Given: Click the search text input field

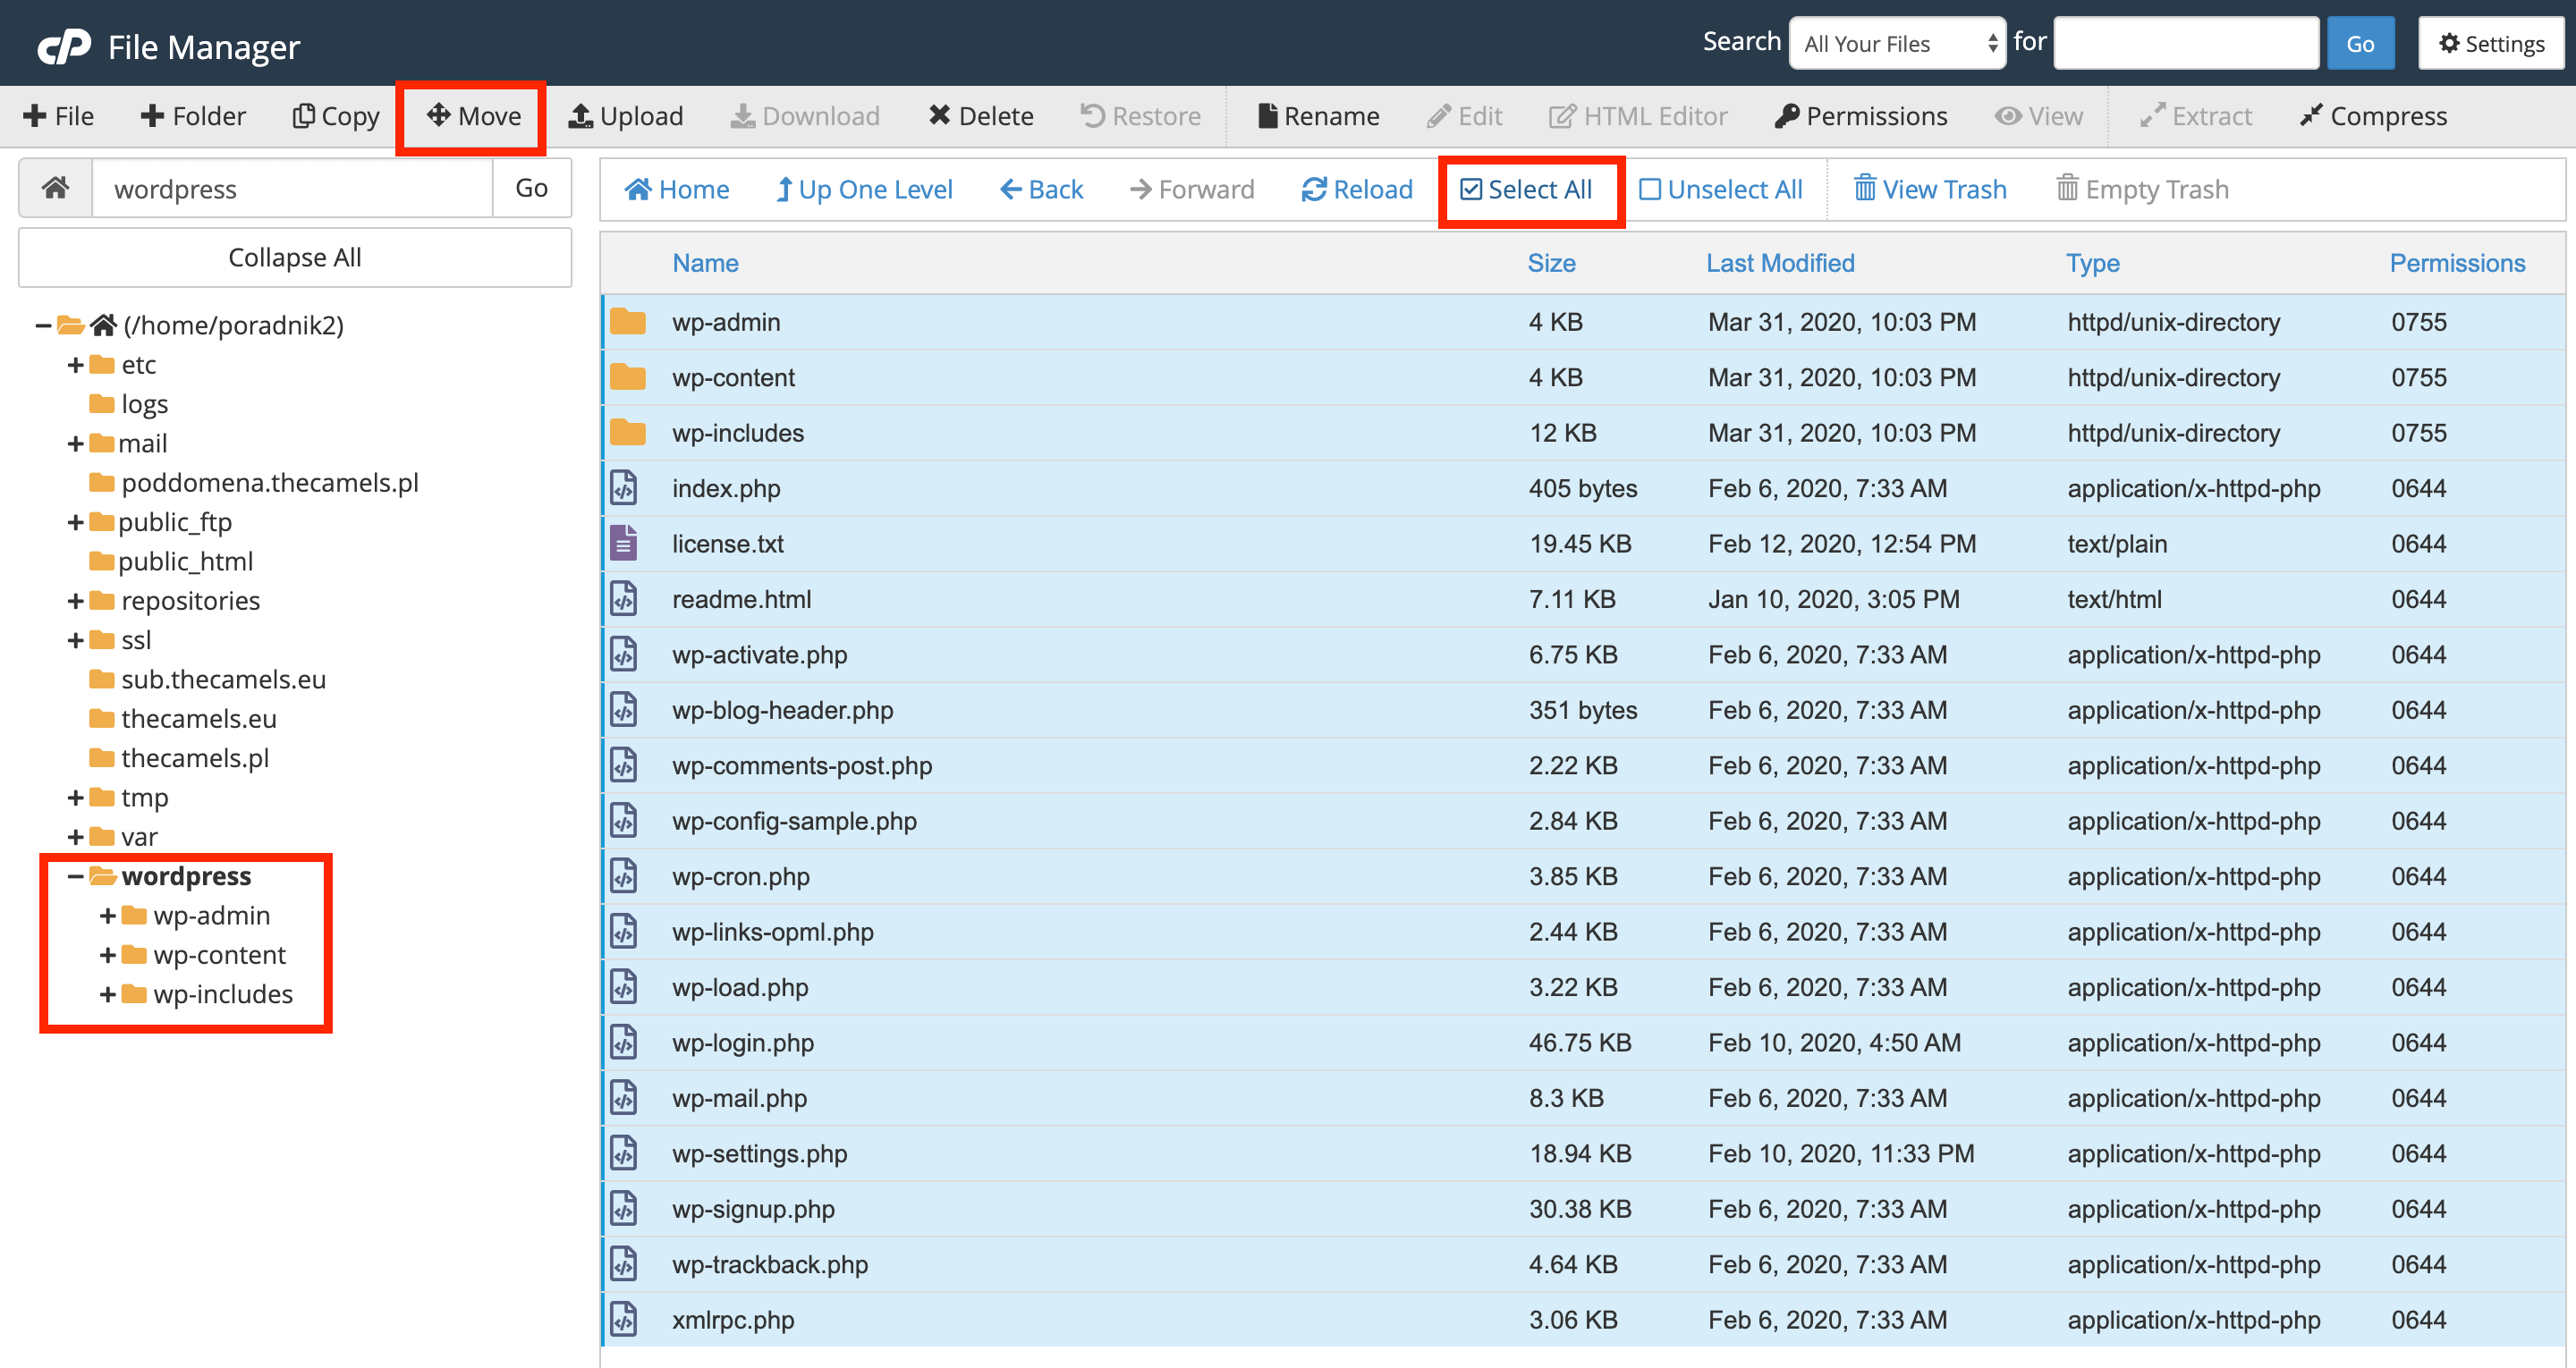Looking at the screenshot, I should tap(2186, 43).
